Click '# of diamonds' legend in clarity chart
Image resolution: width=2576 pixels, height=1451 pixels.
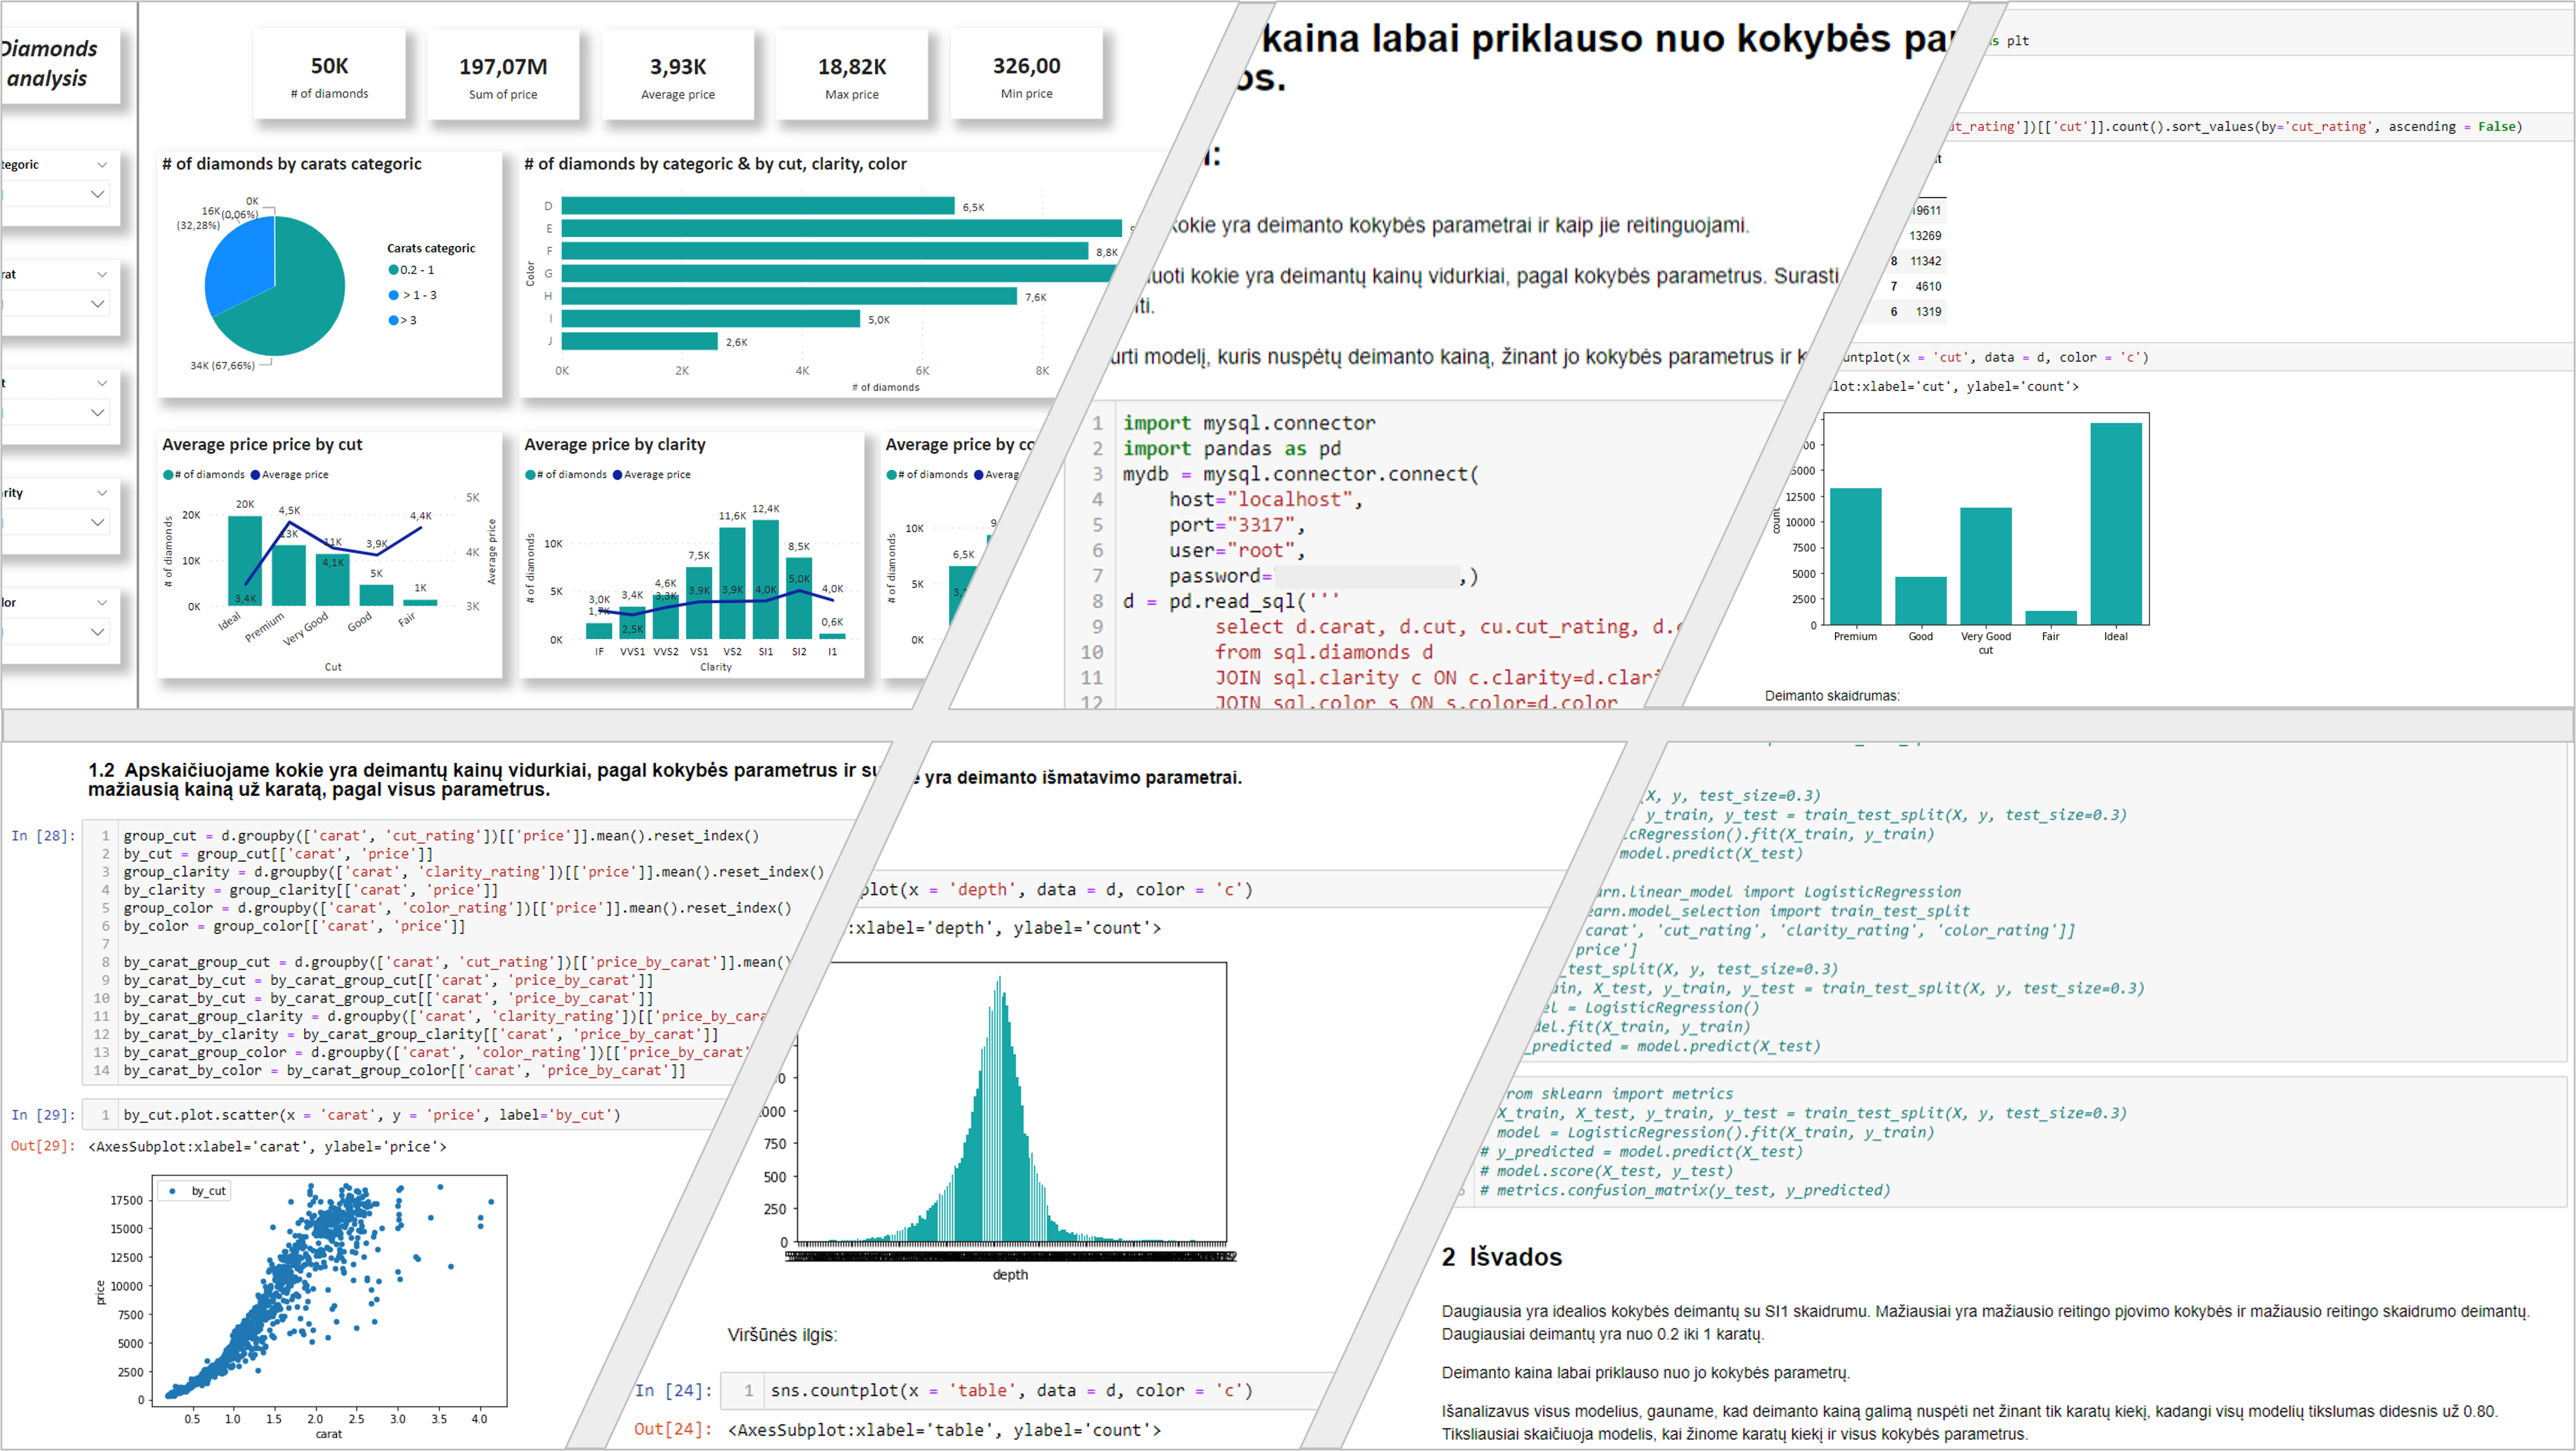pos(566,475)
